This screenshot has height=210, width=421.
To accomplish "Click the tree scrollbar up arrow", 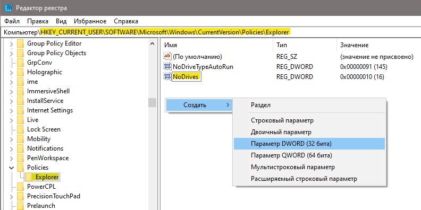I will coord(152,43).
